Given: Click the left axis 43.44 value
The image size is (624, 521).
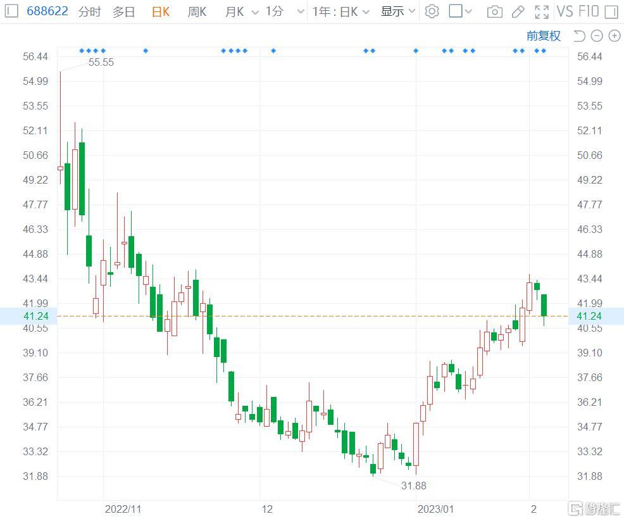Looking at the screenshot, I should [x=35, y=279].
